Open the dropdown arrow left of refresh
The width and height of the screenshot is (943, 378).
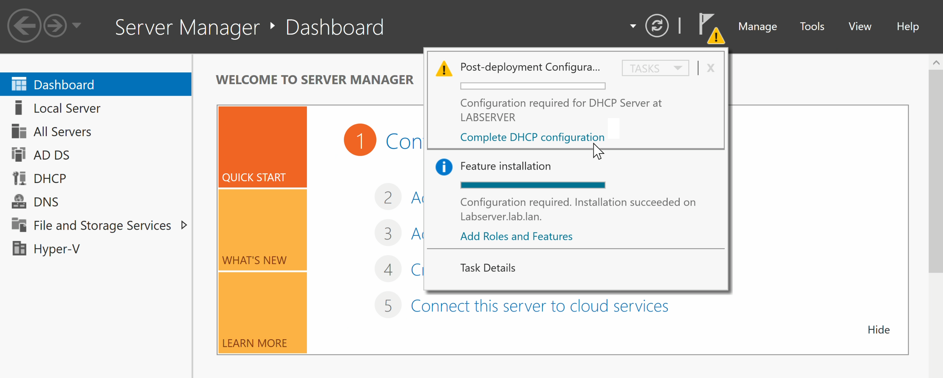point(633,26)
